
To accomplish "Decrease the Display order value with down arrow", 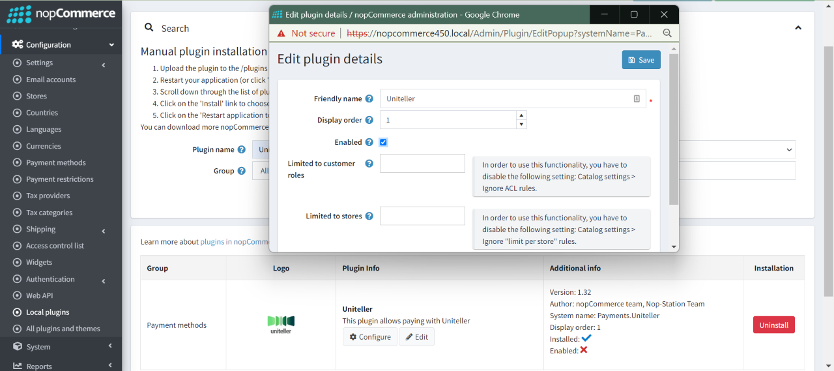I will pyautogui.click(x=521, y=125).
